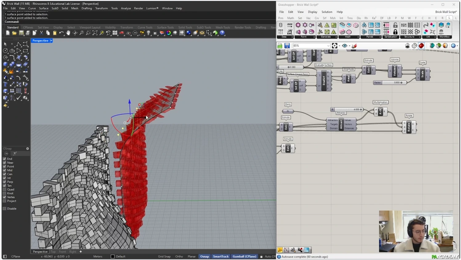Open the Grasshopper Display menu
Image resolution: width=461 pixels, height=260 pixels.
[312, 12]
